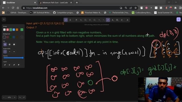Select the hachure fill style
The height and width of the screenshot is (102, 182).
[x=5, y=44]
